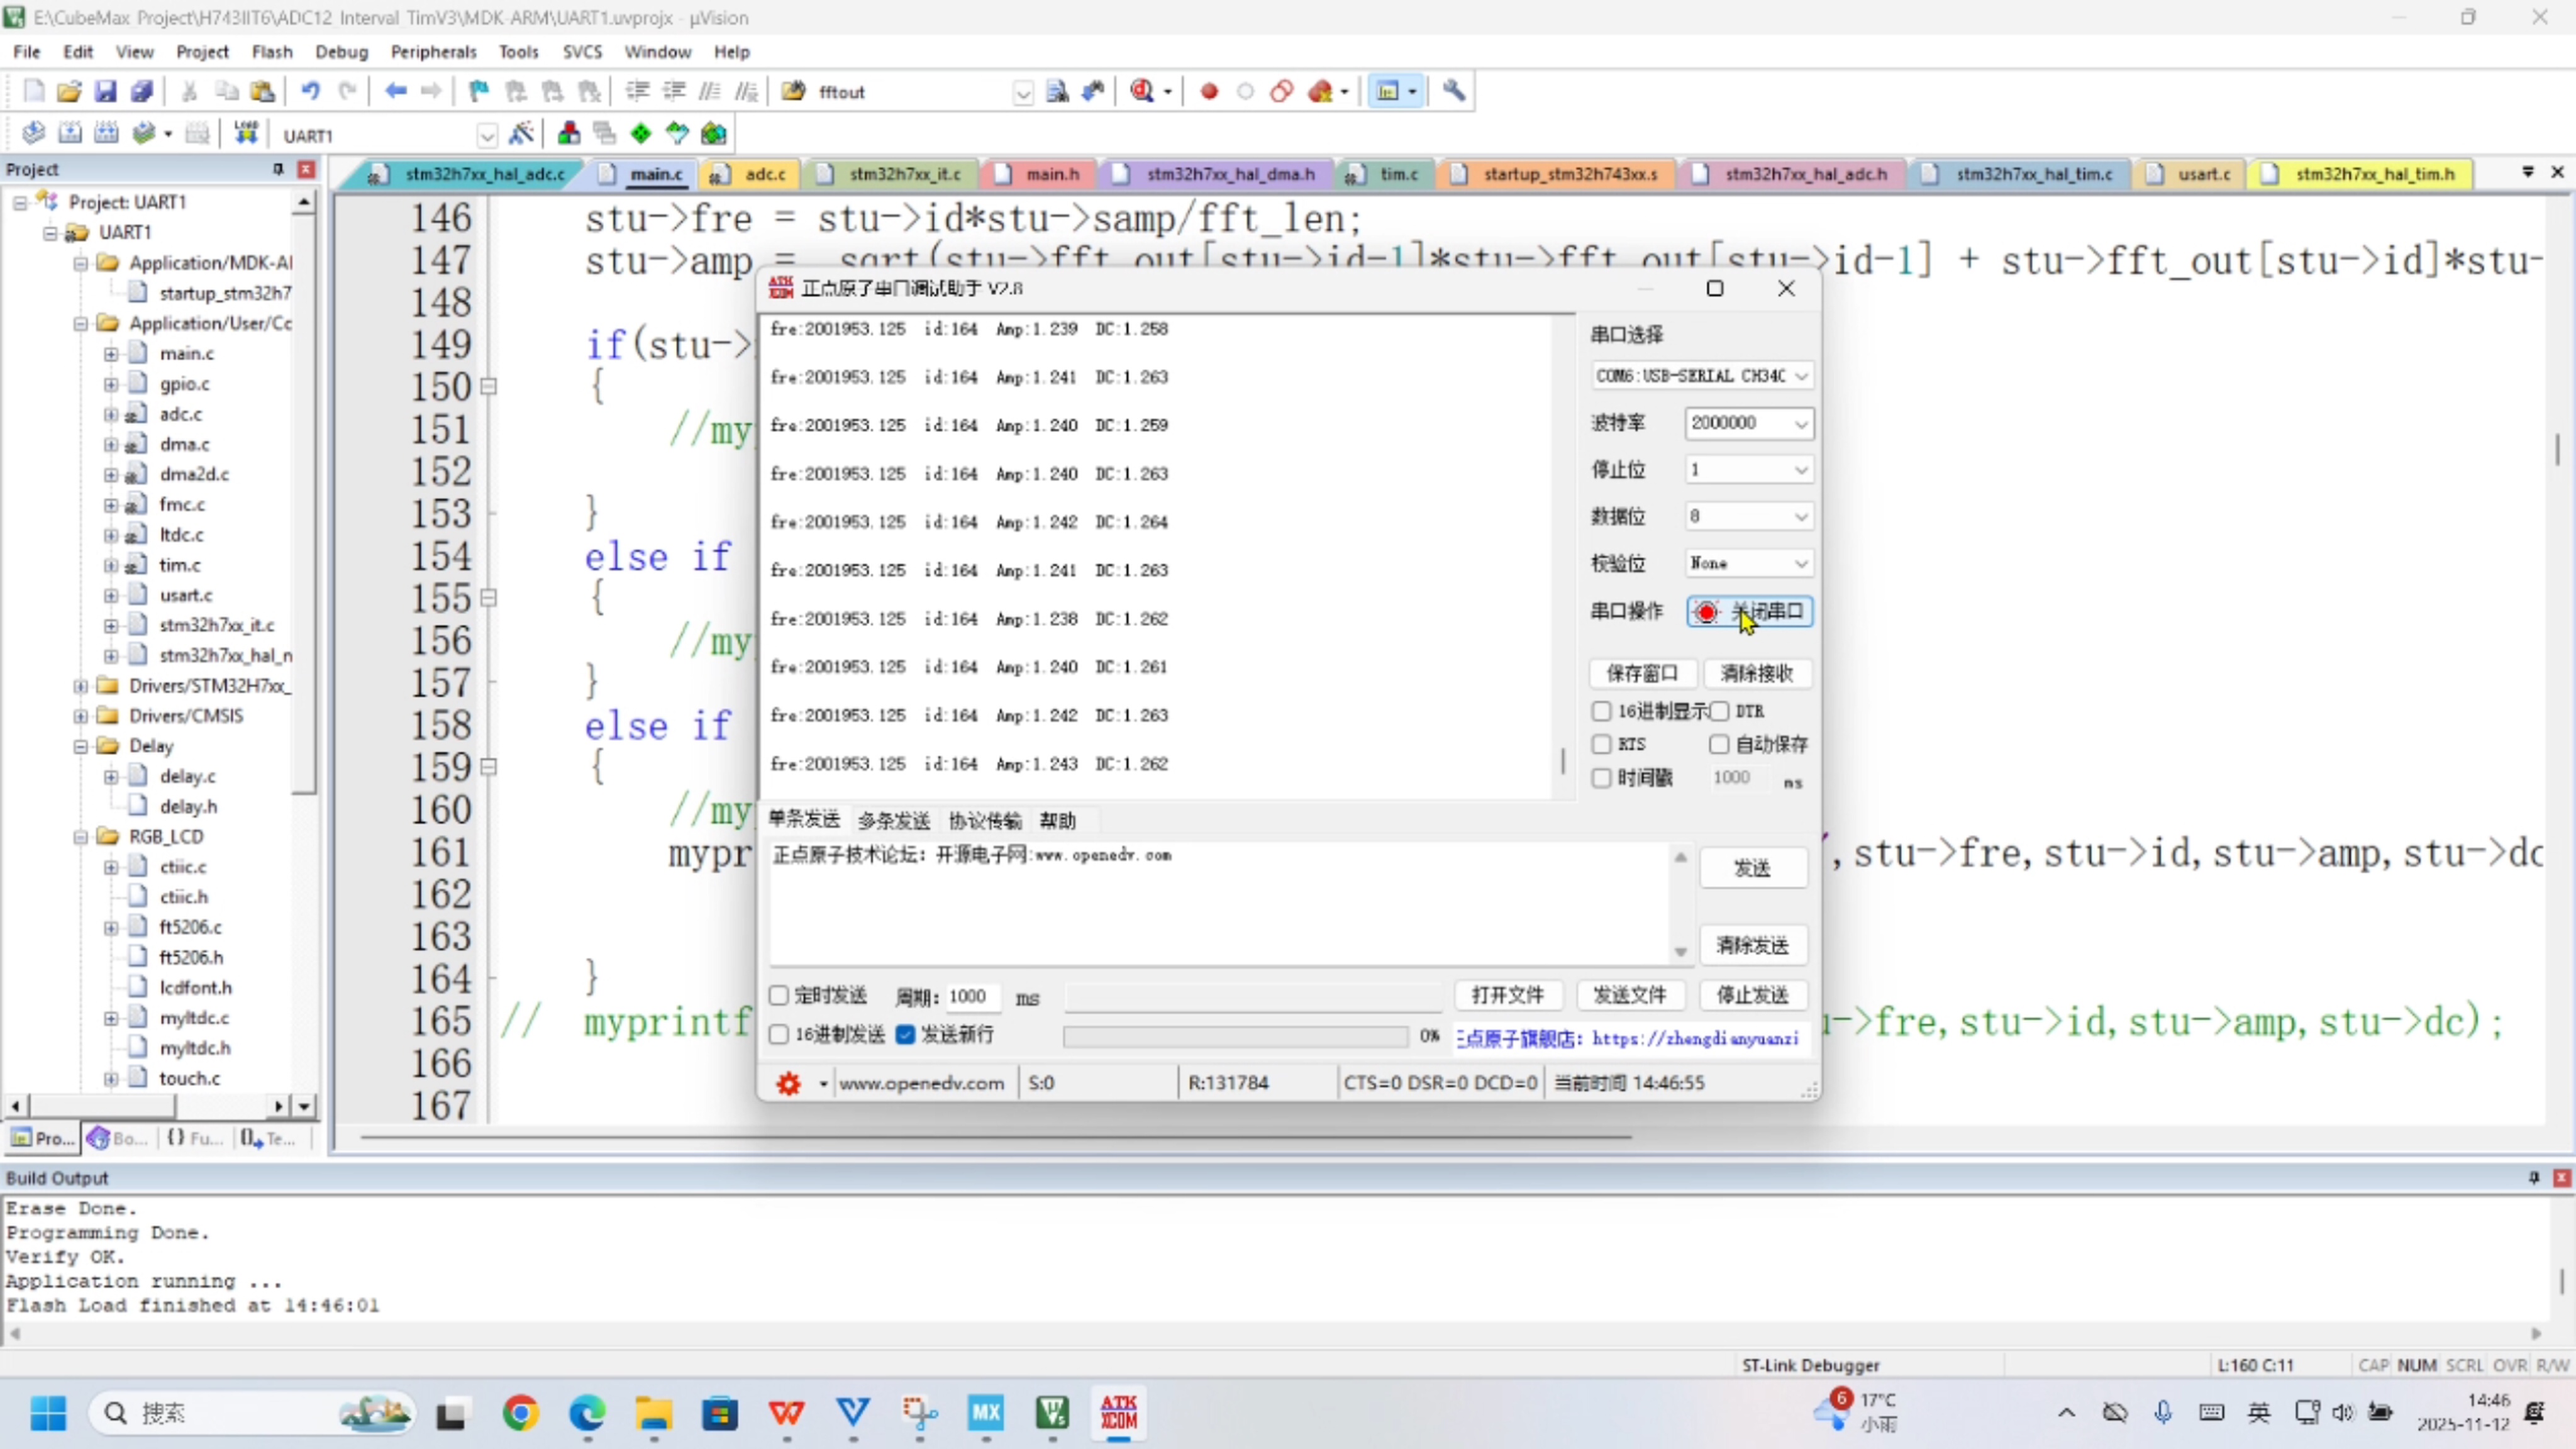
Task: Click the Insert Breakpoint red dot icon
Action: pos(1209,92)
